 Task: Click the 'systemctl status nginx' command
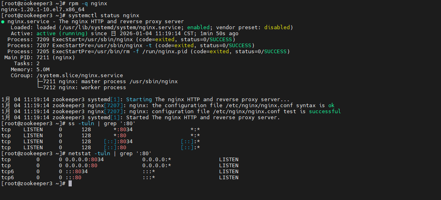104,16
